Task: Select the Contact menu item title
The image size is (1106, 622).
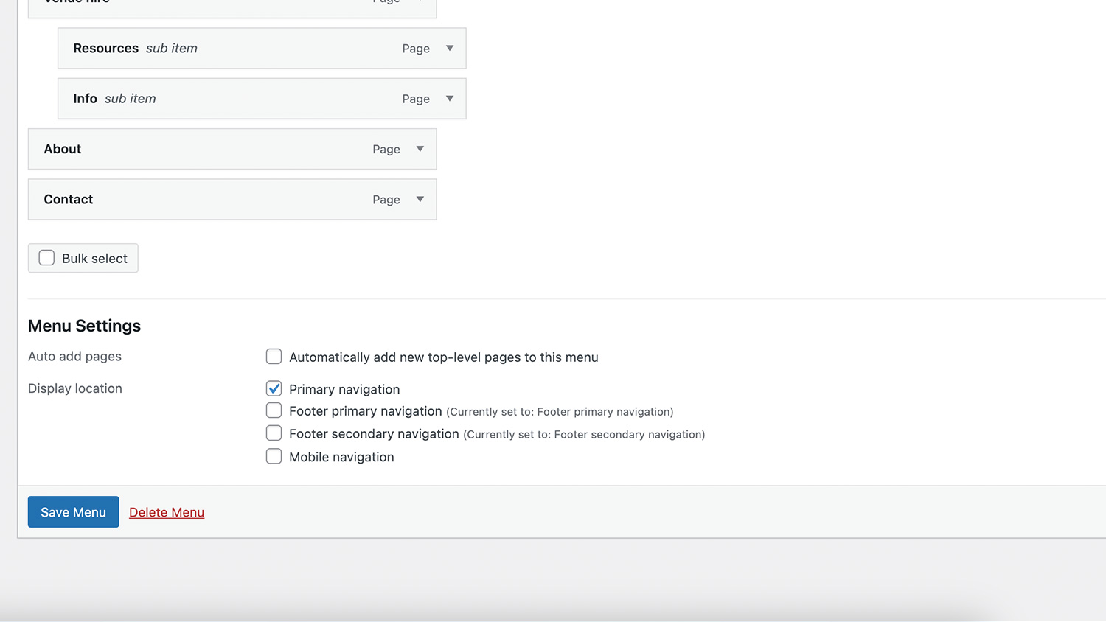Action: point(69,200)
